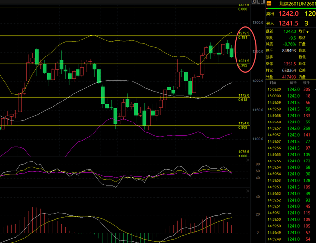Click the 外盘 value 417493
Viewport: 316px width, 243px height.
click(289, 77)
